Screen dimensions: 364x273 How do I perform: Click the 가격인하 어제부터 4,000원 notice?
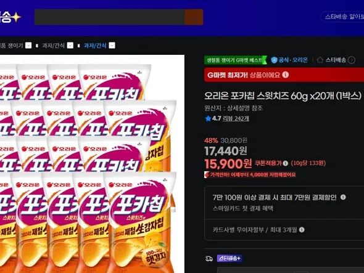pyautogui.click(x=253, y=174)
